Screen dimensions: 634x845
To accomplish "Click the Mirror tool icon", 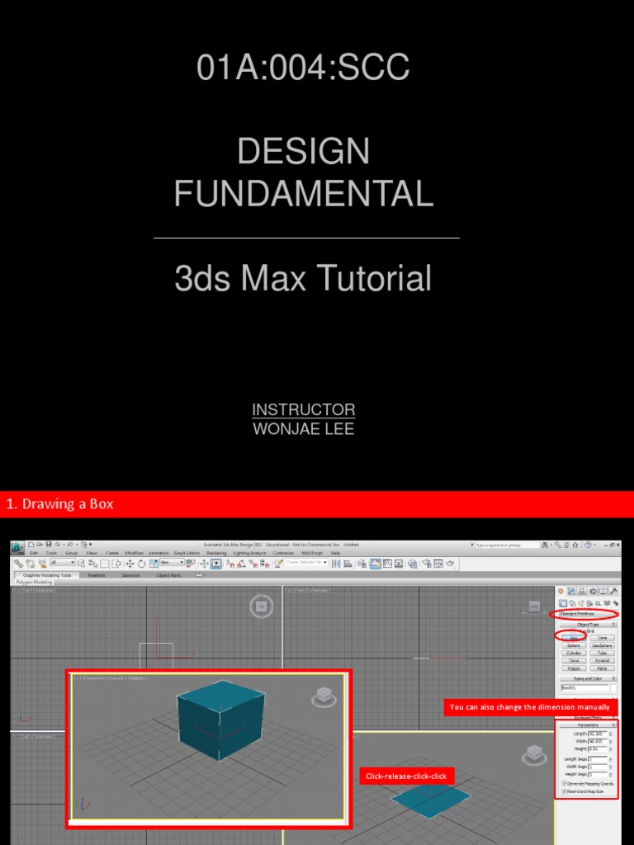I will (x=336, y=564).
